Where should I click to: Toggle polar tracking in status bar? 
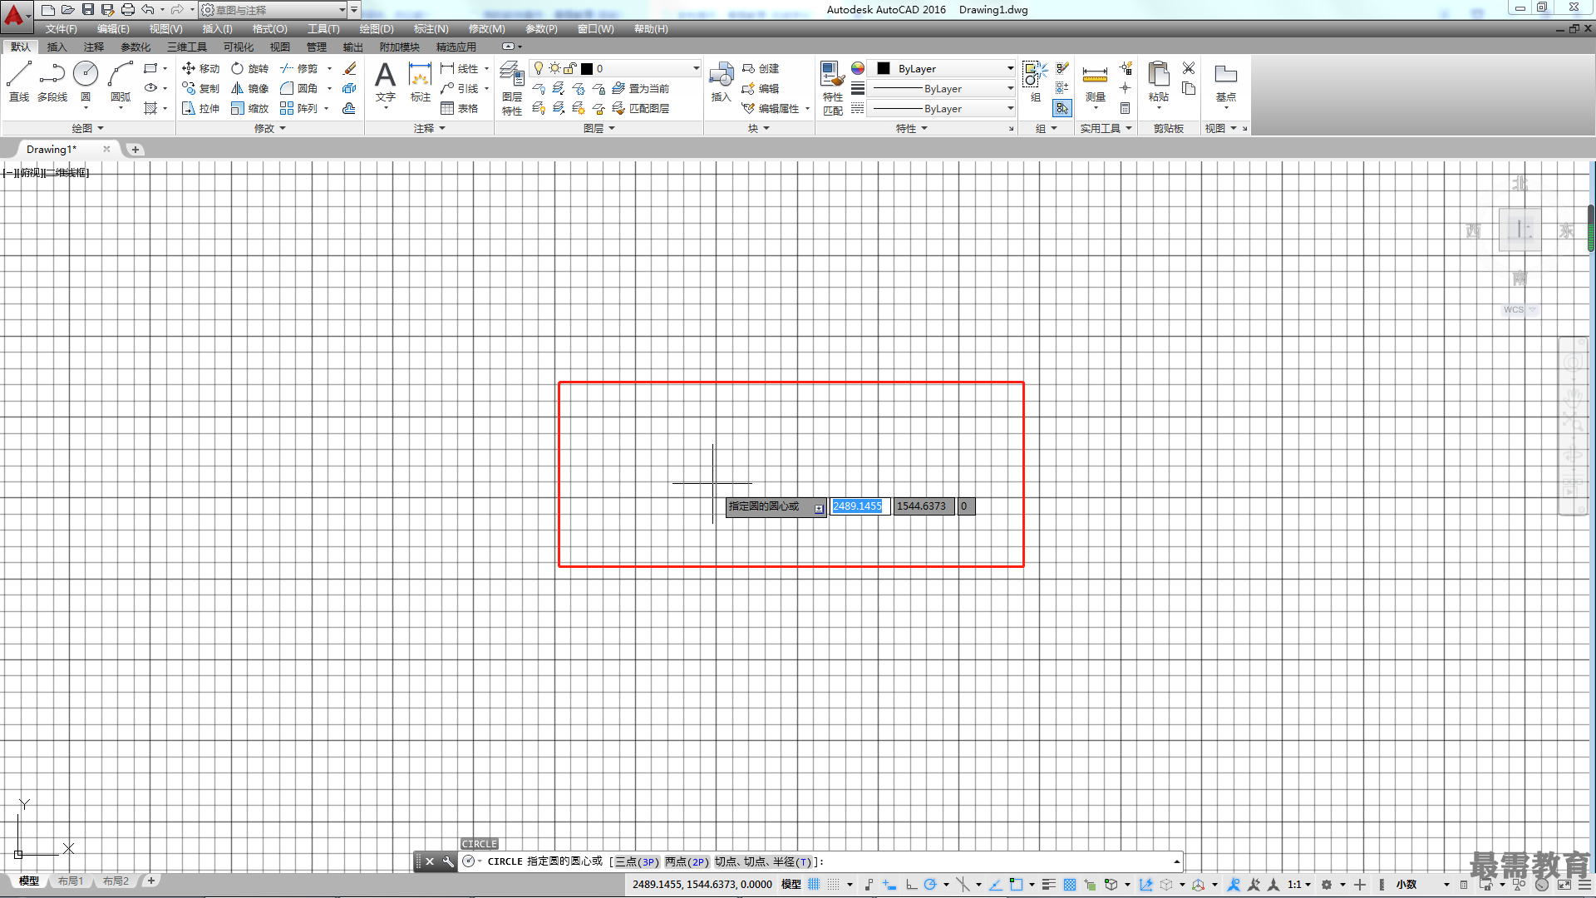tap(930, 884)
